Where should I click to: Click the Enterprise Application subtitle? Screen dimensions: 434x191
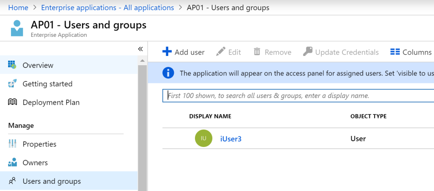coord(59,35)
